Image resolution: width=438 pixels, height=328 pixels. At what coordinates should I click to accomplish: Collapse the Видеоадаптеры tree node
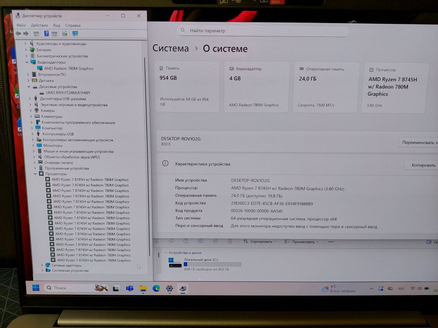[27, 62]
